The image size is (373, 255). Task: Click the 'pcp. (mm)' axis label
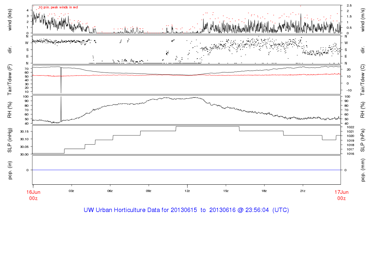362,170
